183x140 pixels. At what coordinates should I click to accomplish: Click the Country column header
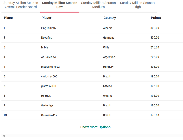tap(110, 18)
